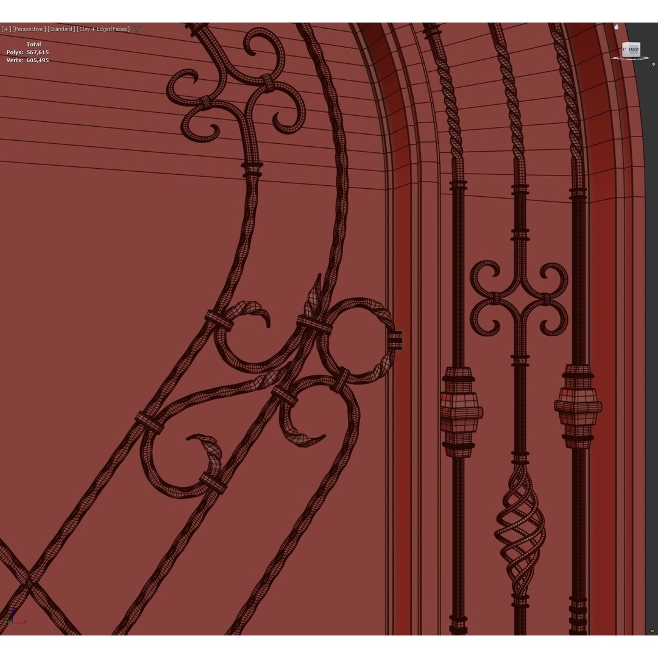Image resolution: width=658 pixels, height=658 pixels.
Task: Open the Perspective point-of-view label menu
Action: (27, 29)
